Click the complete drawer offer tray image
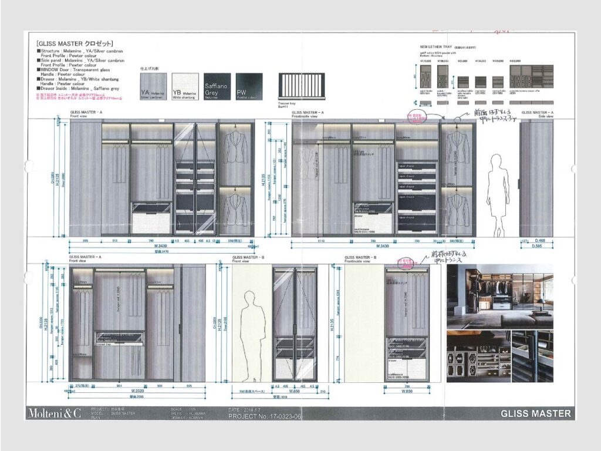Image resolution: width=601 pixels, height=451 pixels. pyautogui.click(x=531, y=76)
